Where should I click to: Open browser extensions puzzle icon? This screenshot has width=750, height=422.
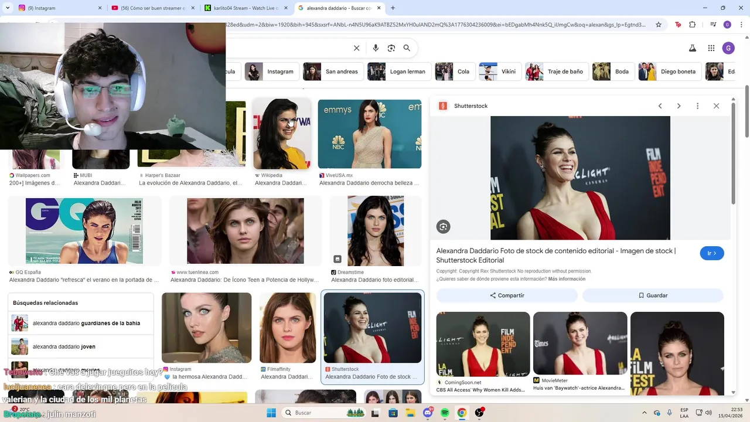(x=692, y=25)
